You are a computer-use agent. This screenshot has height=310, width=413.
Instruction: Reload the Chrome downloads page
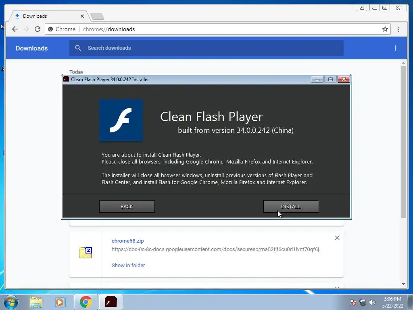pos(38,29)
